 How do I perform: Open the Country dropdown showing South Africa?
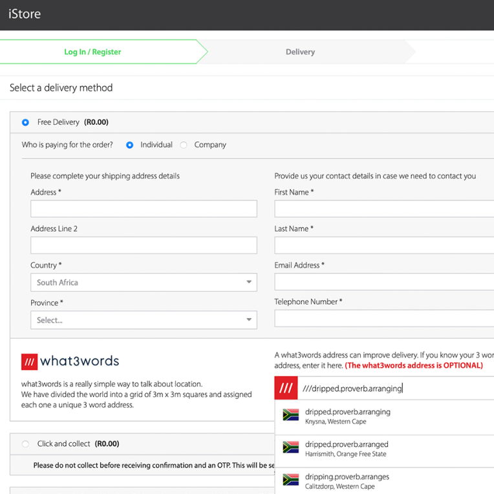[x=144, y=283]
